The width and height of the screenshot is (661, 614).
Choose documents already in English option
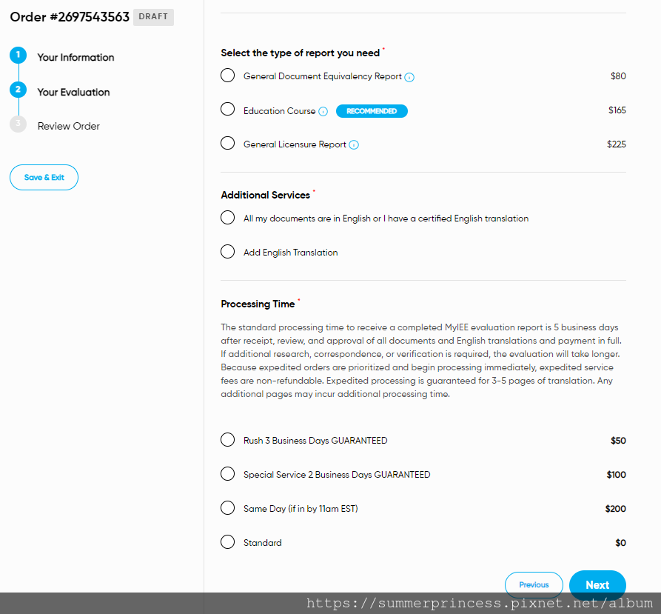point(228,218)
